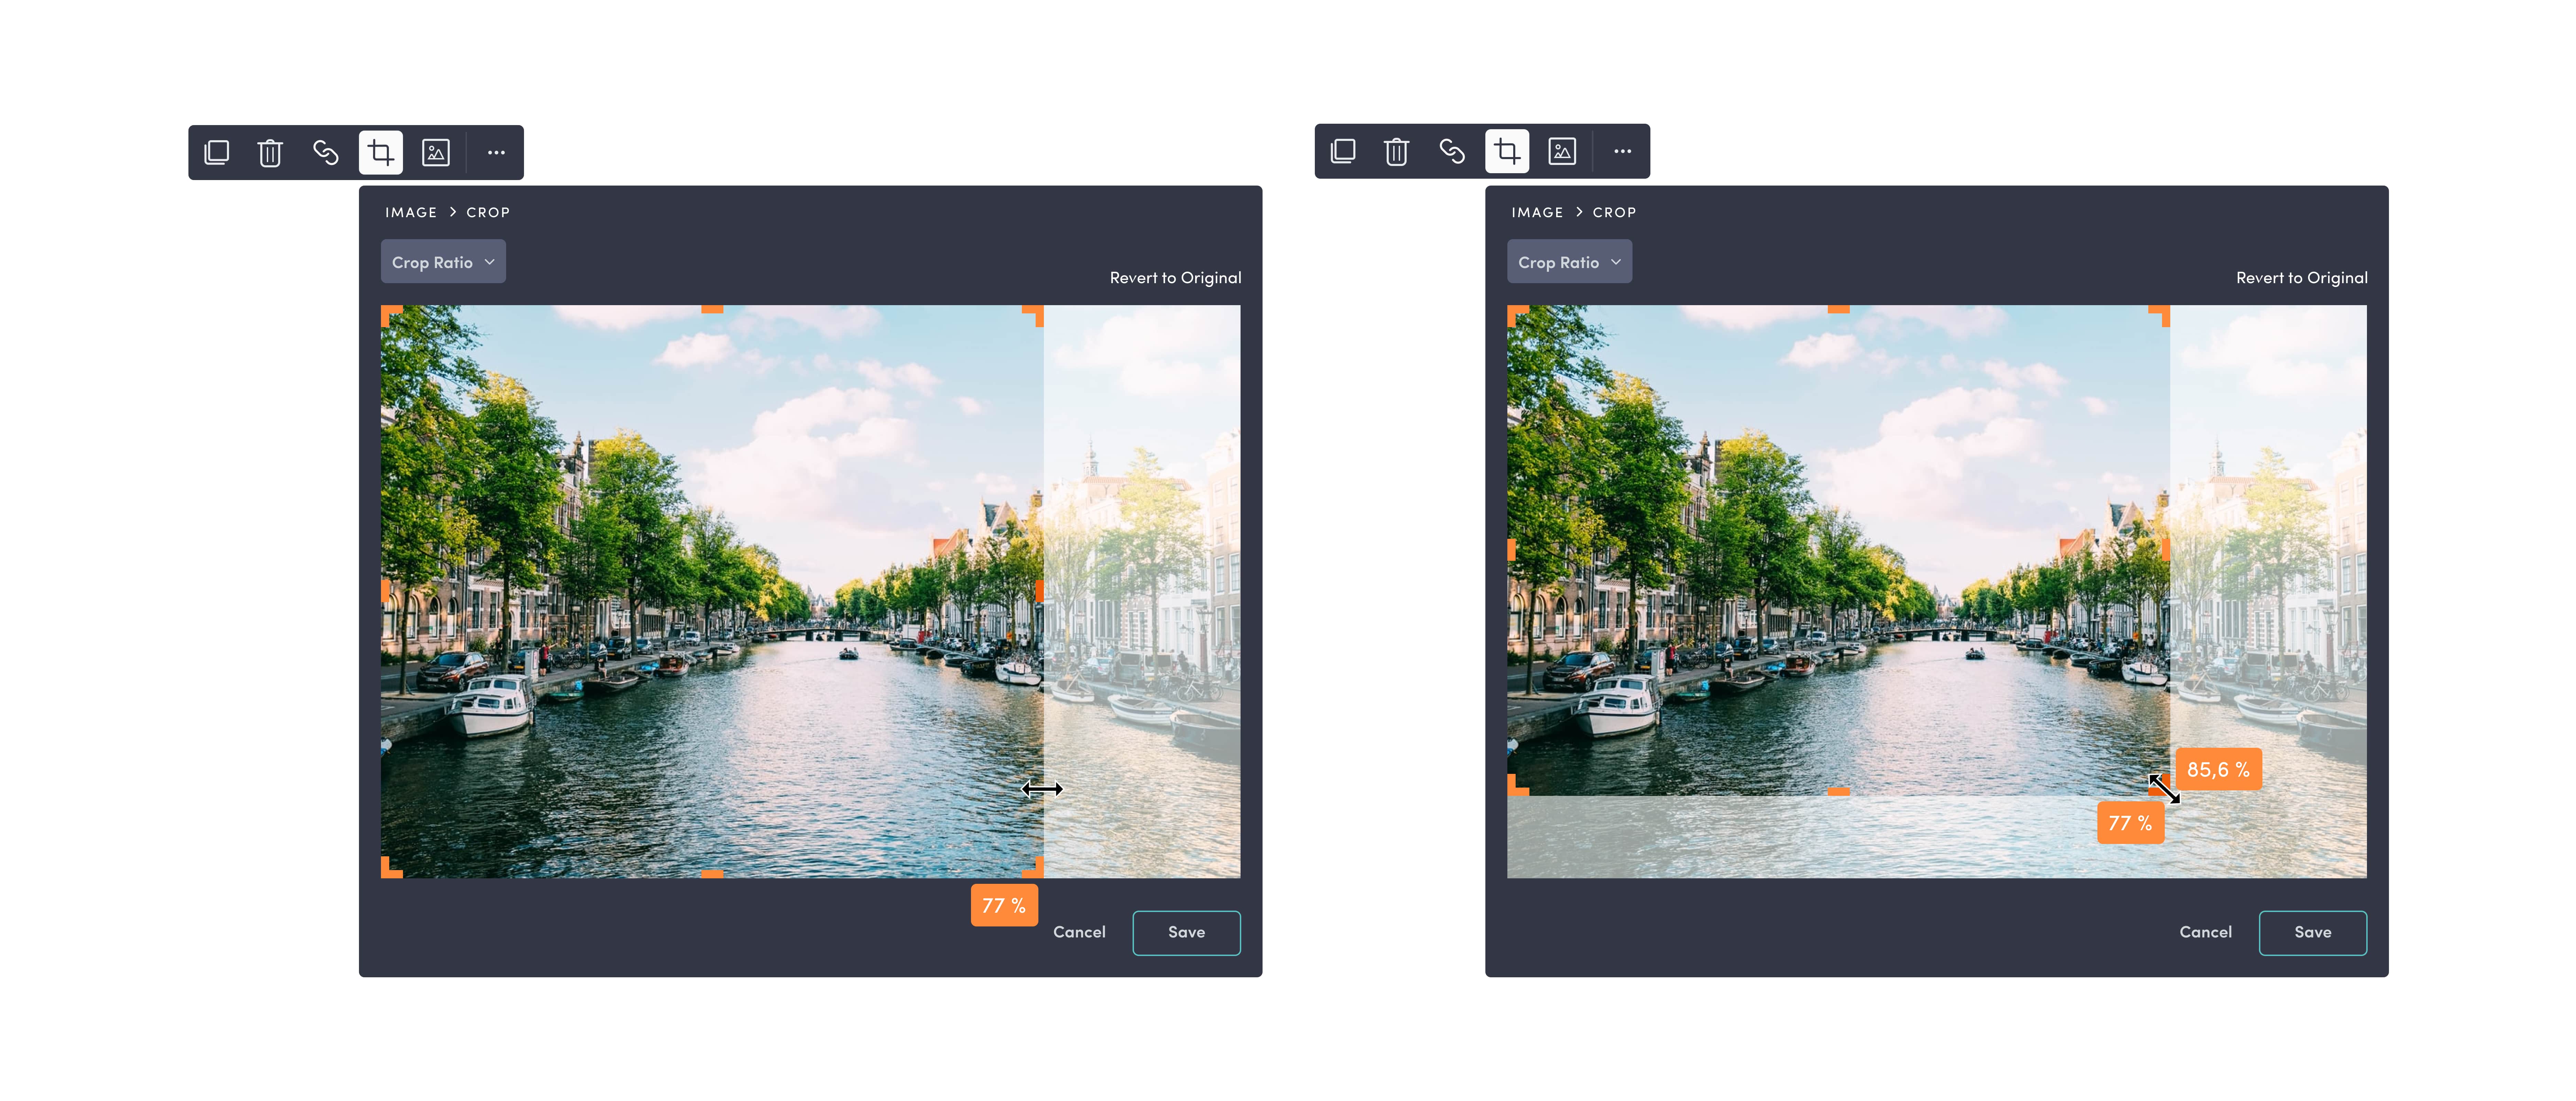Image resolution: width=2576 pixels, height=1101 pixels.
Task: Click the delete/trash icon in toolbar
Action: pos(271,151)
